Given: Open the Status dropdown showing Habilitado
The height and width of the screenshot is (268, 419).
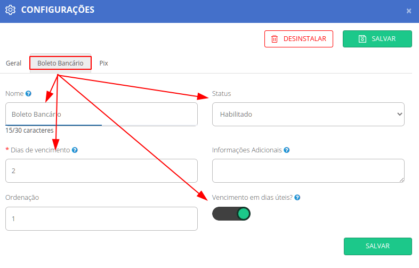Looking at the screenshot, I should point(308,115).
